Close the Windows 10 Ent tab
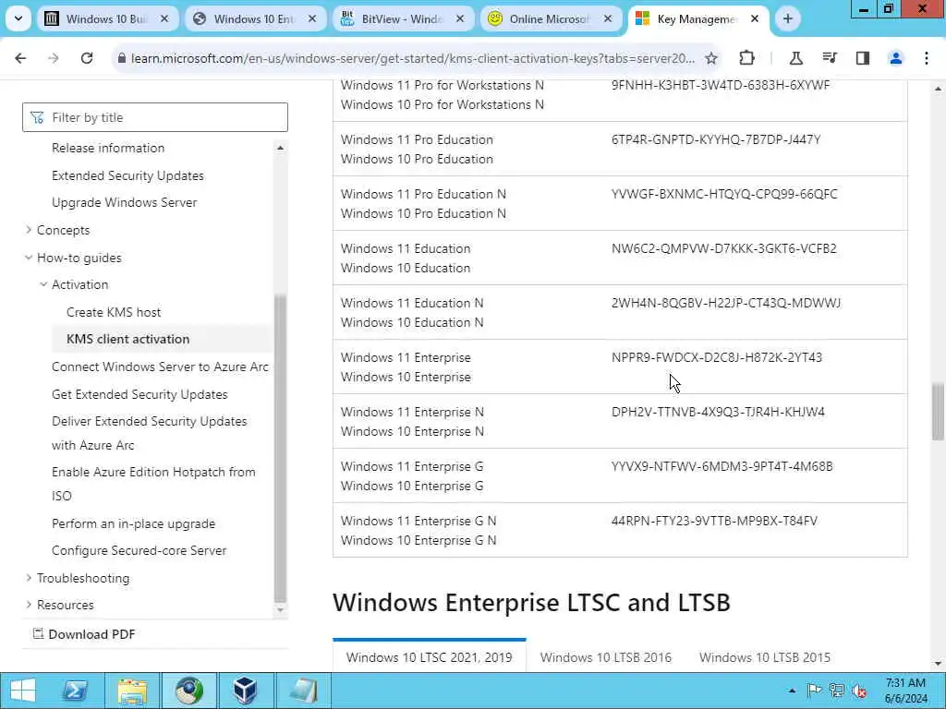 [312, 18]
